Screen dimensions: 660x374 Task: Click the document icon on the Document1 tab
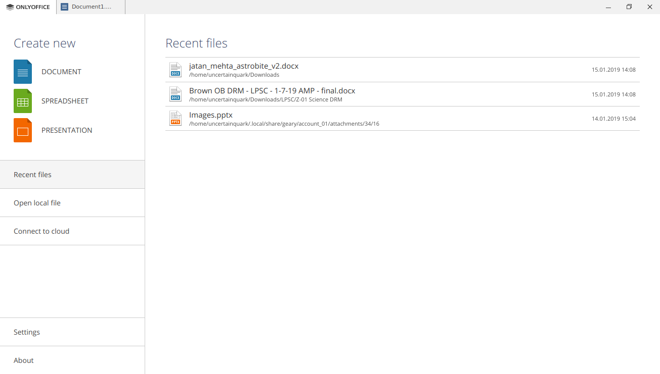pos(64,7)
